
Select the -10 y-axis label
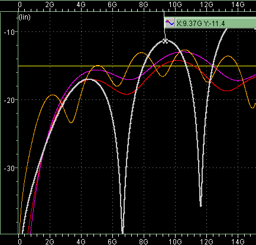(x=9, y=32)
